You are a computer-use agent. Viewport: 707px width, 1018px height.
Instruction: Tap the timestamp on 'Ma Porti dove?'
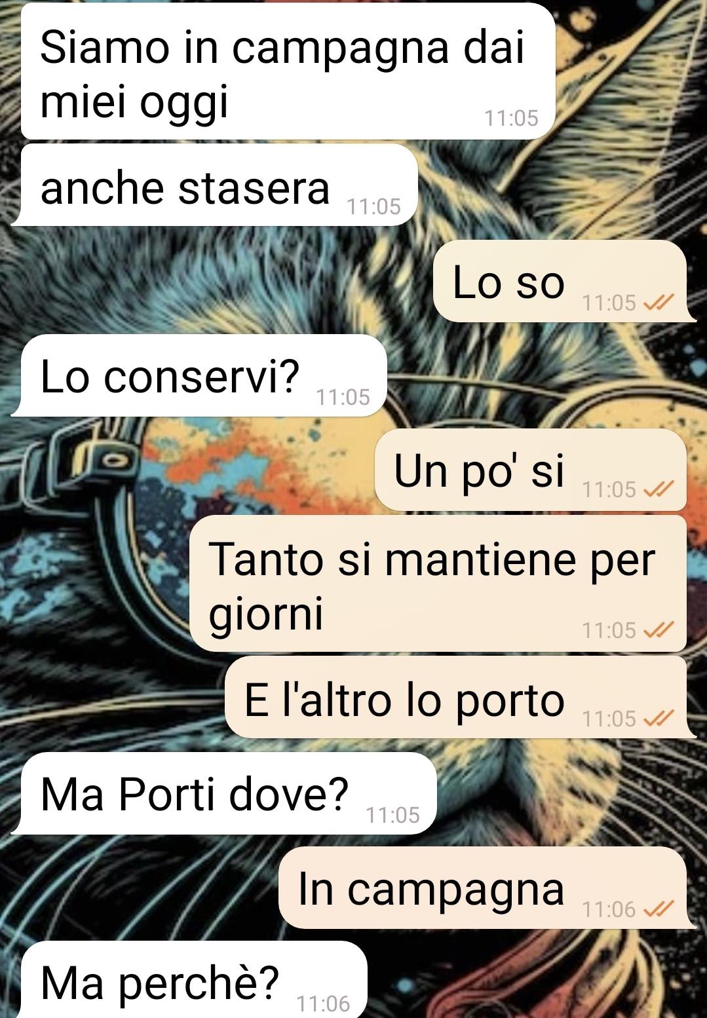click(392, 815)
